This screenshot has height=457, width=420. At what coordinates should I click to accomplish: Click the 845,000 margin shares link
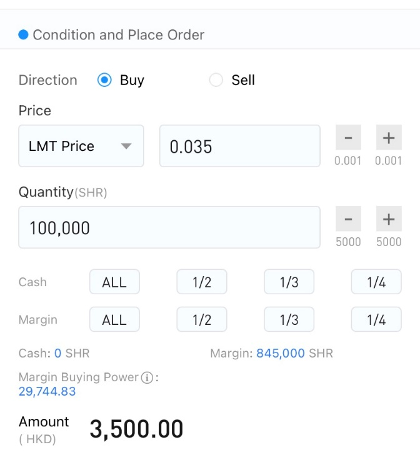click(280, 353)
